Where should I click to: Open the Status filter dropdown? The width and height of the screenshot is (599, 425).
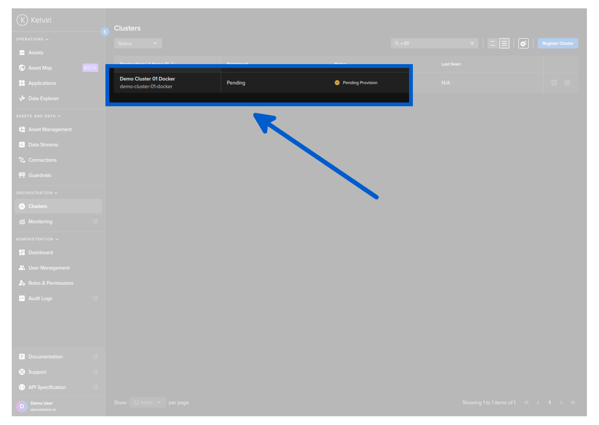138,44
